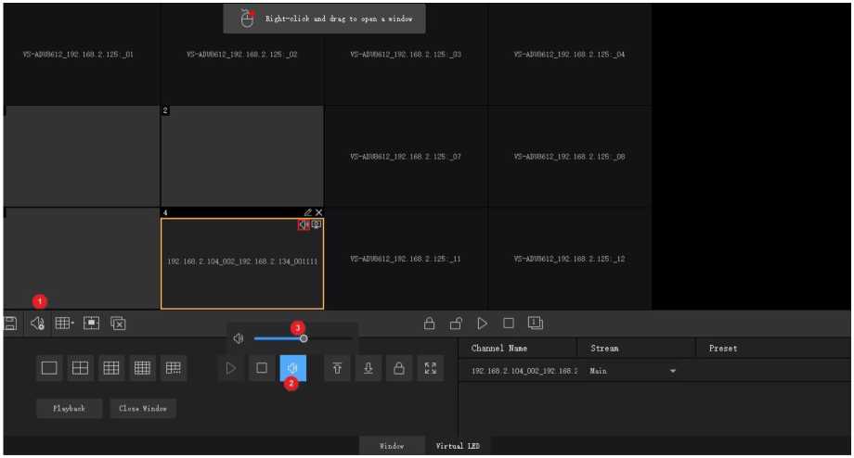Choose the 2x2 four-window split layout
This screenshot has height=458, width=854.
[x=81, y=368]
